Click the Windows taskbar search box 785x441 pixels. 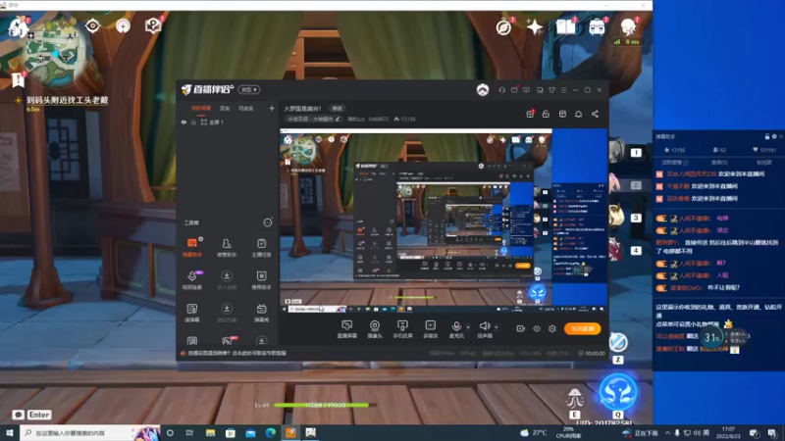point(90,433)
